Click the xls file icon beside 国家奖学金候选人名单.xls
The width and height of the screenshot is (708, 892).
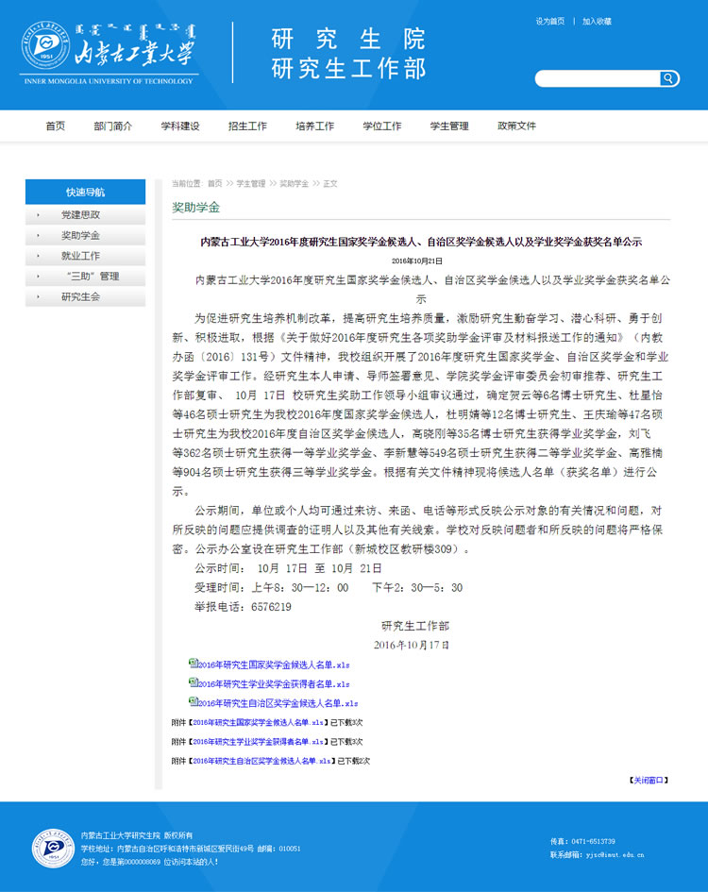pos(194,664)
